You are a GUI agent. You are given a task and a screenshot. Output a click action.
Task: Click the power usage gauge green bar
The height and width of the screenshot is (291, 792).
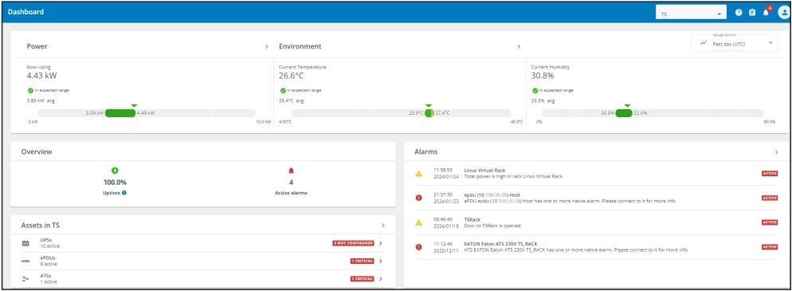click(120, 113)
